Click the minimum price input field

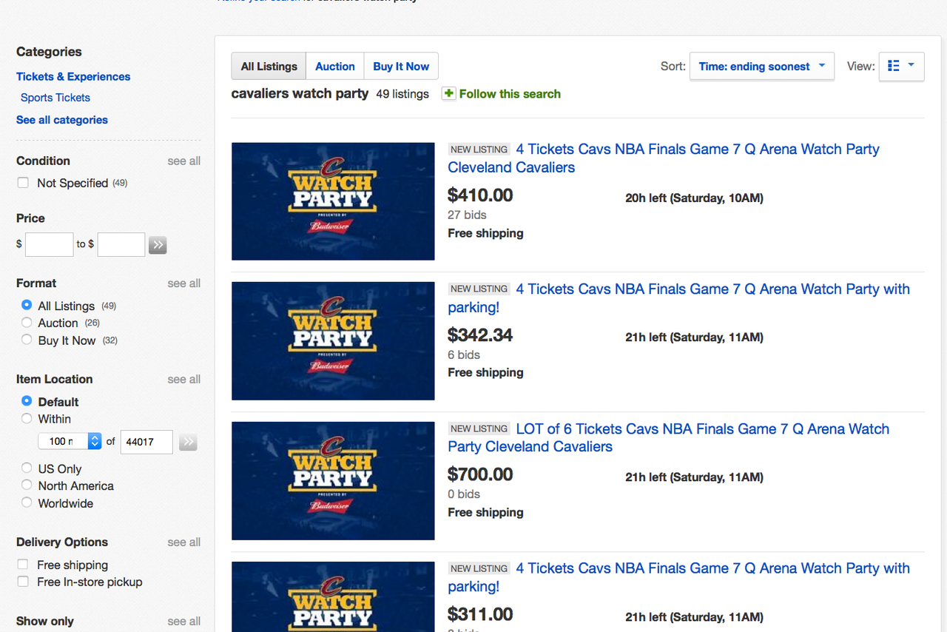click(x=49, y=244)
